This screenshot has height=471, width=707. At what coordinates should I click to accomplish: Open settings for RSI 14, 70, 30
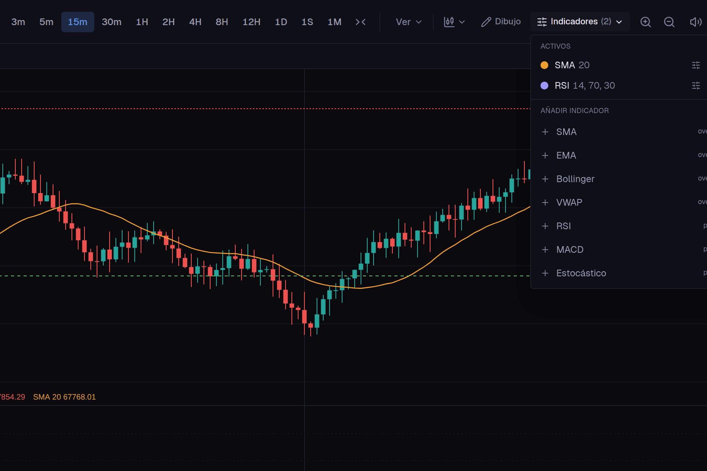coord(696,86)
